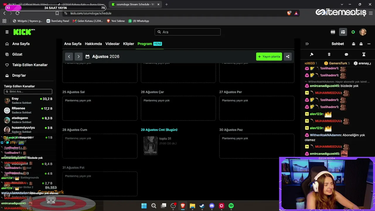
Task: Open the Kick hamburger menu
Action: [x=7, y=32]
